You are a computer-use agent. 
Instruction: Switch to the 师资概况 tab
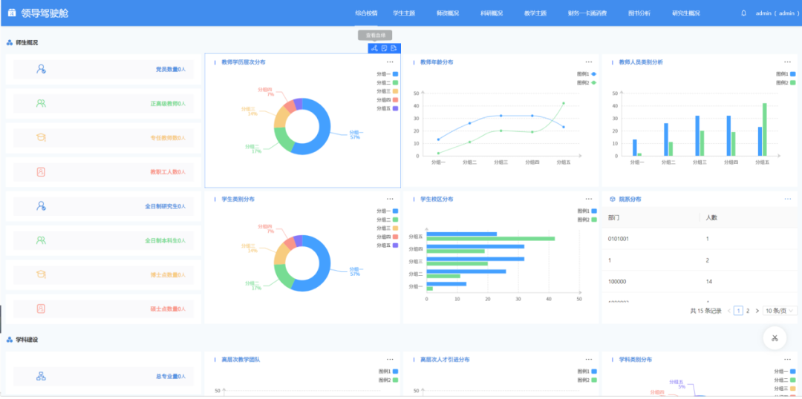pyautogui.click(x=448, y=13)
